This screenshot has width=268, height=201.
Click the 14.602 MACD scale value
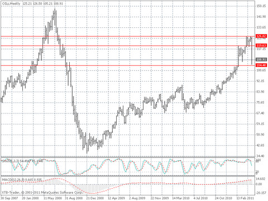pyautogui.click(x=261, y=179)
